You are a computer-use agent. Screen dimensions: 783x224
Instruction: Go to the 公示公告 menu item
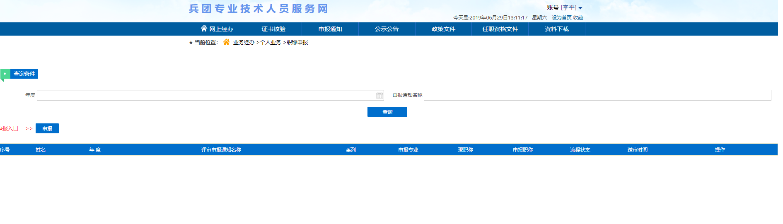[387, 29]
